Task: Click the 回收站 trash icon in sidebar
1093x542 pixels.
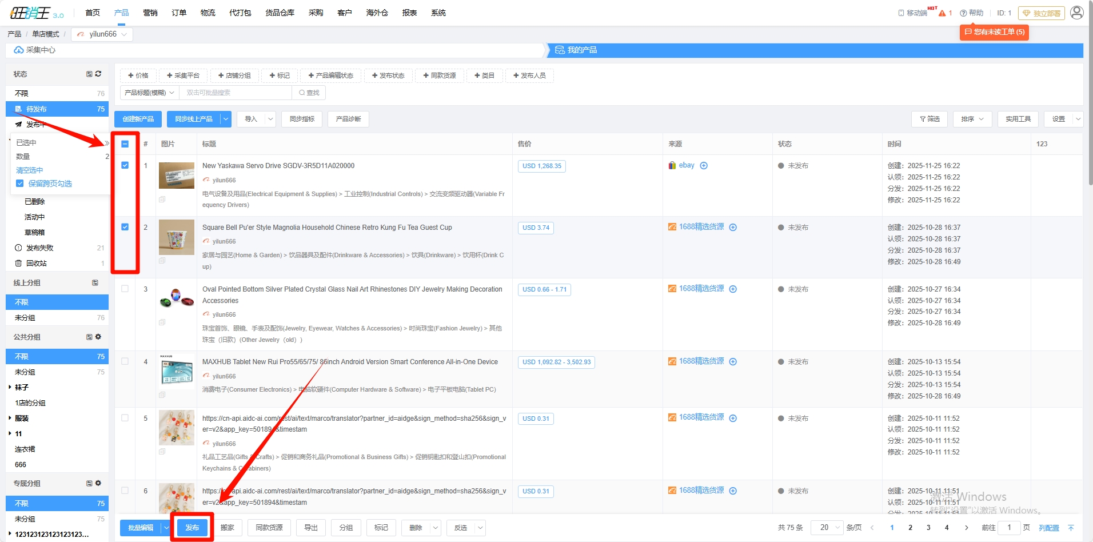Action: [18, 264]
